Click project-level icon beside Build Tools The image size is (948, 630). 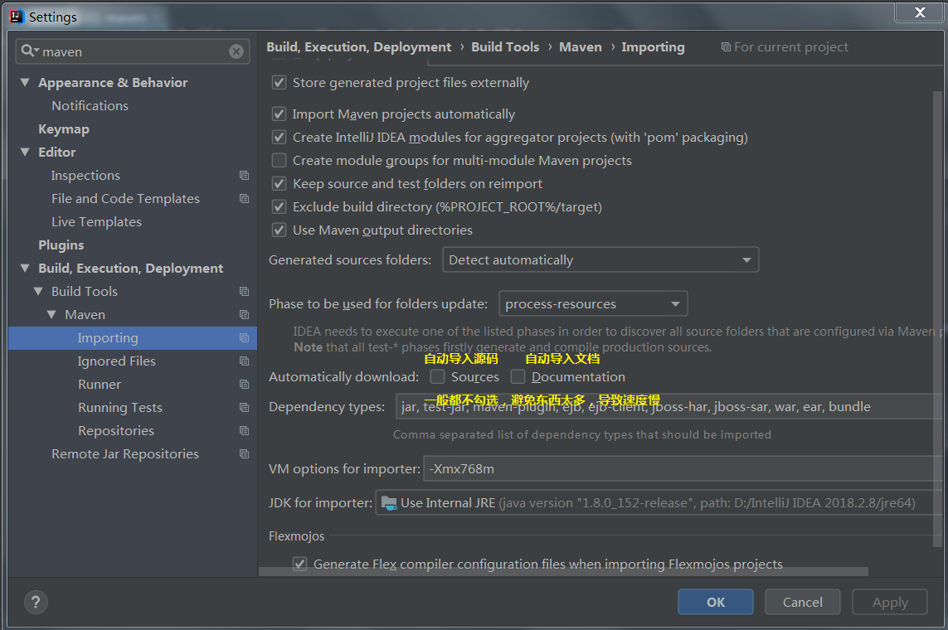coord(244,291)
